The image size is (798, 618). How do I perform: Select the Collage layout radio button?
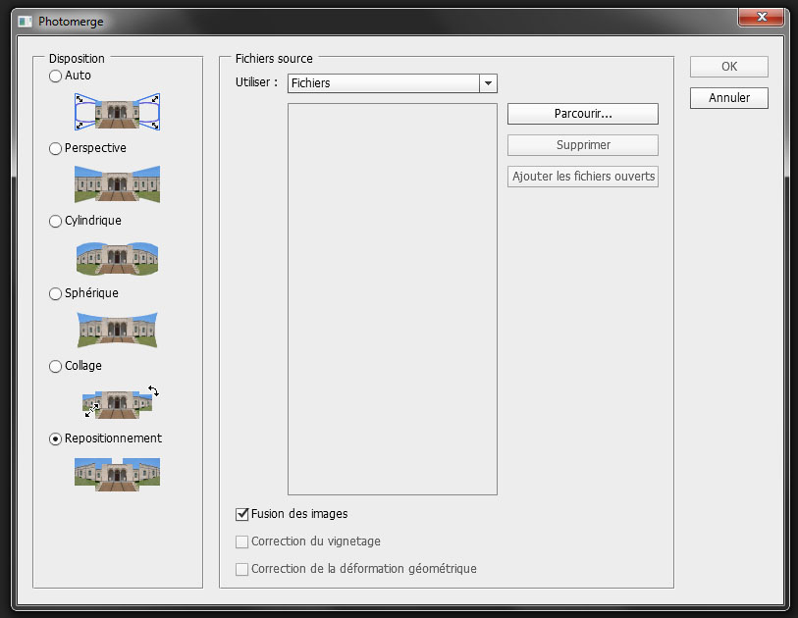55,366
